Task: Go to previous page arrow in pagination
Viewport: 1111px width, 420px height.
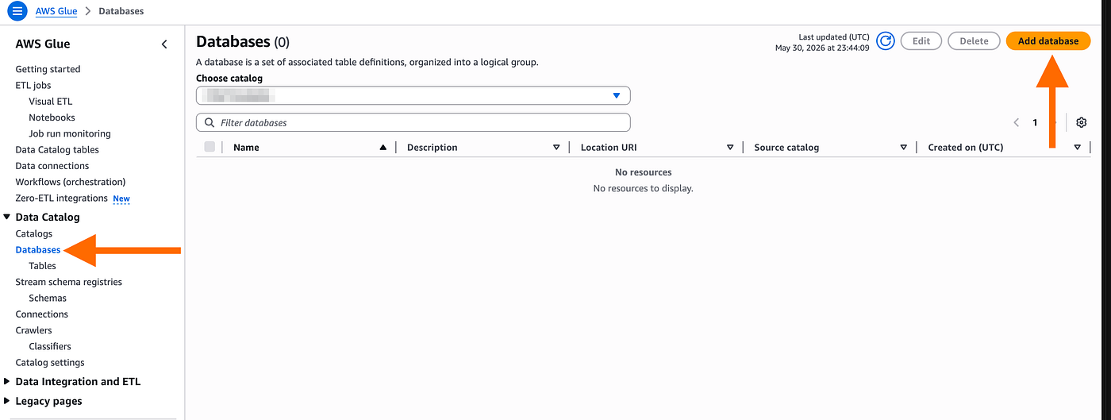Action: 1017,123
